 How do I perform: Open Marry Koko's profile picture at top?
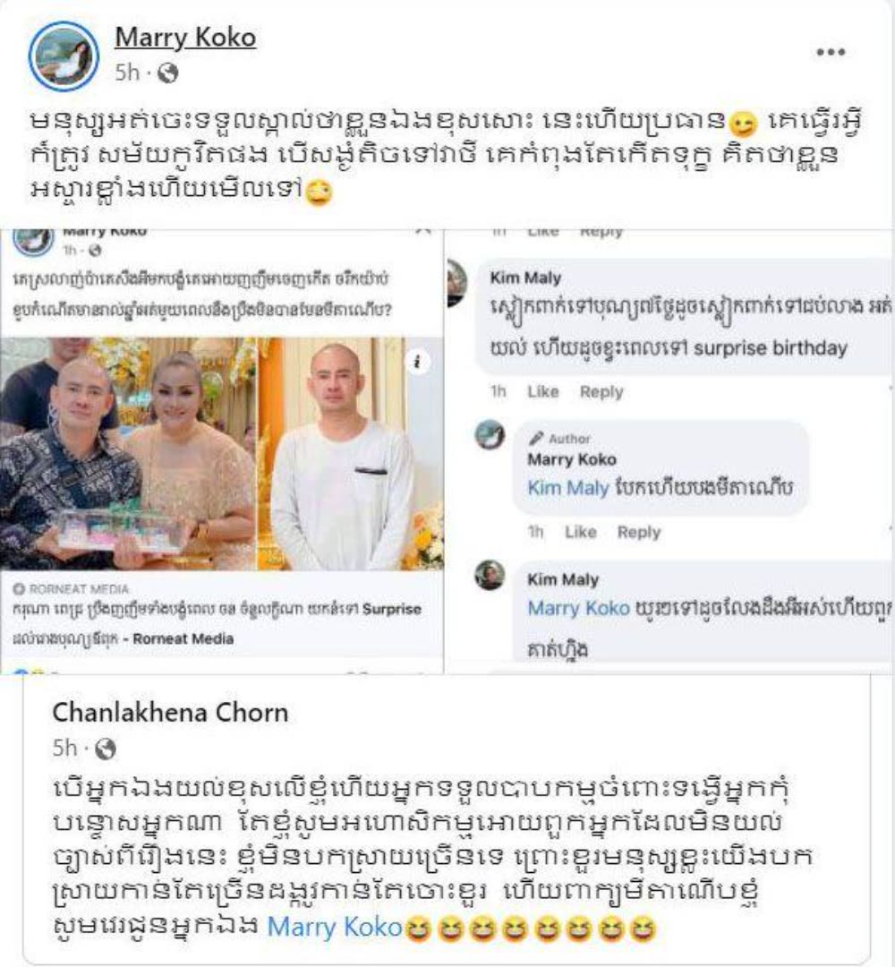point(64,56)
